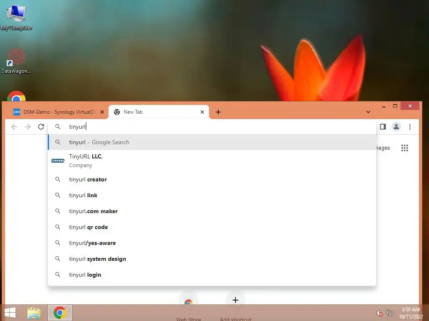Open My Computer desktop icon

point(16,17)
